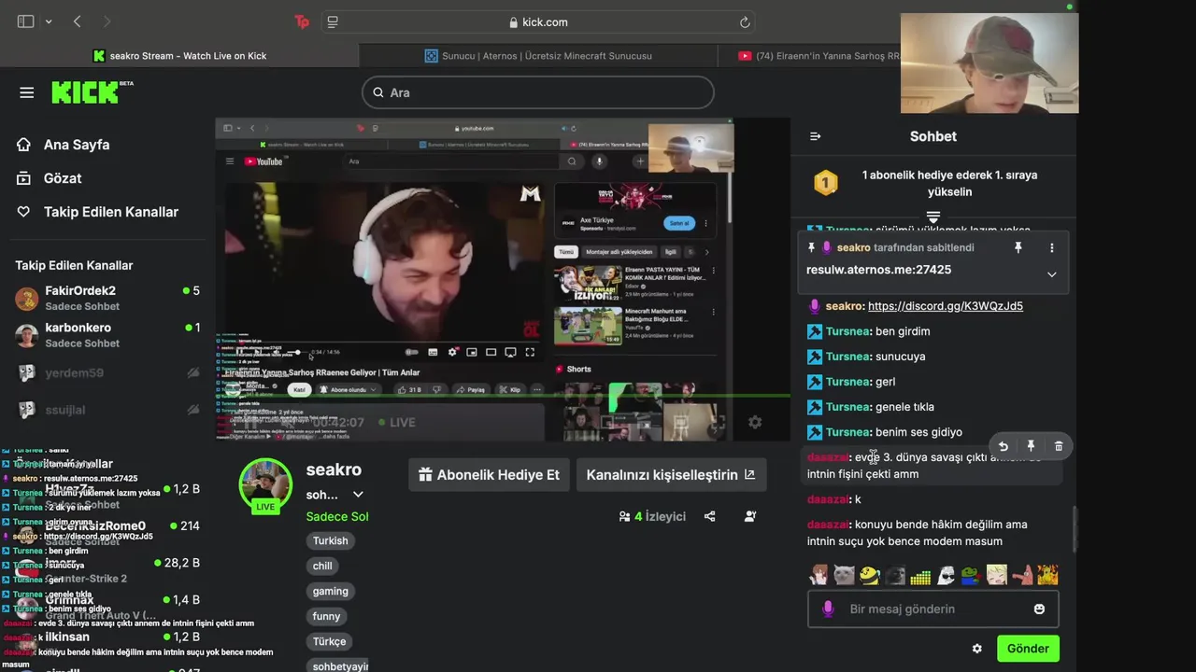1196x672 pixels.
Task: Select the gaming tag
Action: (331, 592)
